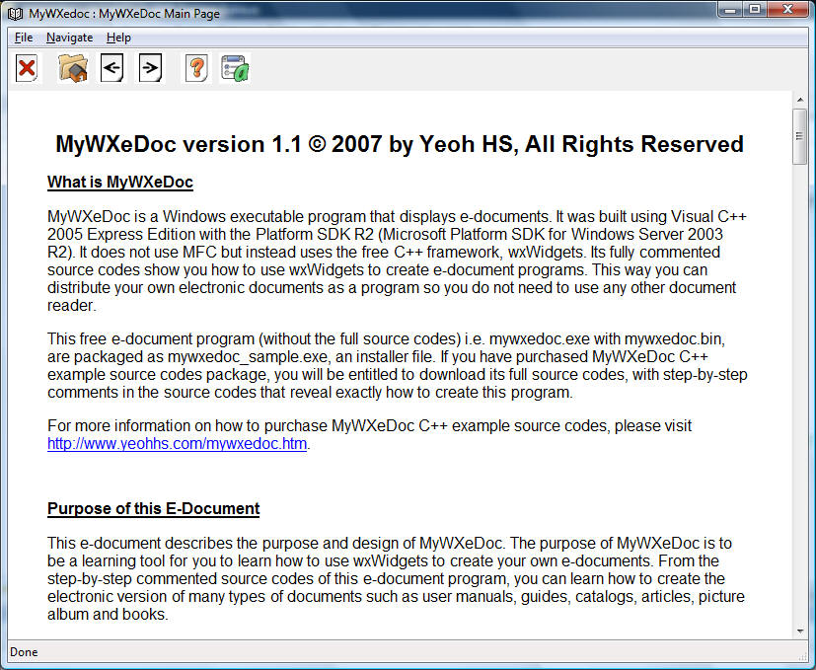816x670 pixels.
Task: Open help via the question mark icon
Action: (x=196, y=68)
